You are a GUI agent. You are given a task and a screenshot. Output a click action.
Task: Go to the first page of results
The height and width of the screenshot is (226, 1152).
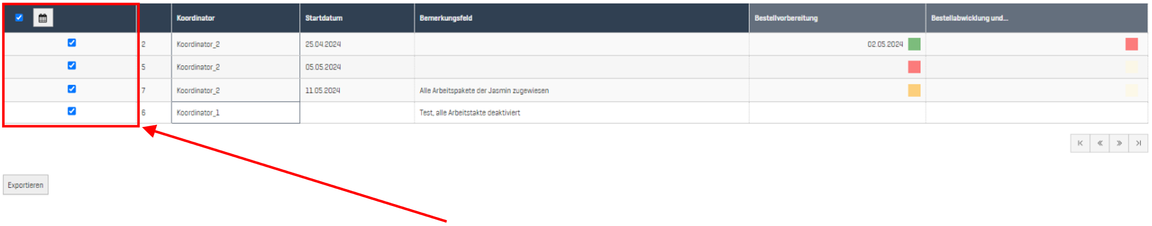click(x=1080, y=143)
